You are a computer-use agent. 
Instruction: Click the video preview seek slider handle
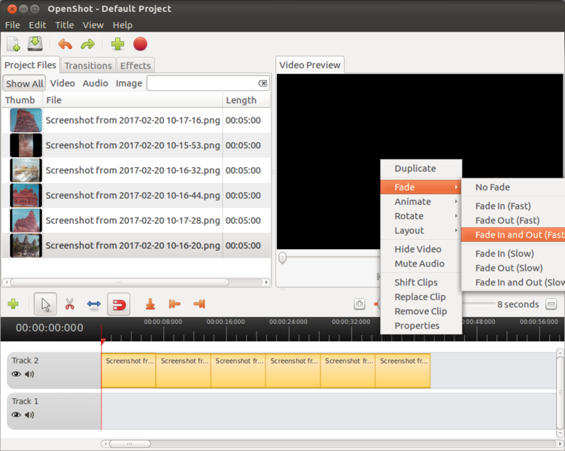pos(283,257)
